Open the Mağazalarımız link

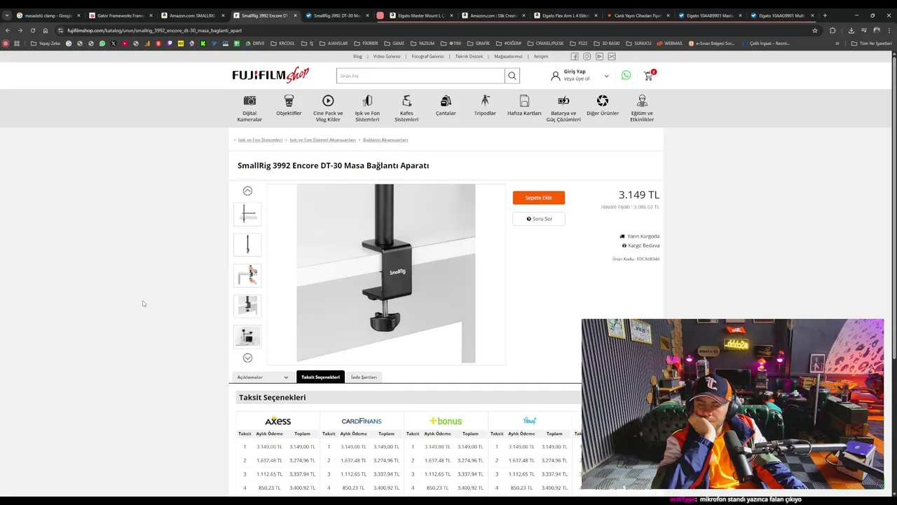(508, 56)
